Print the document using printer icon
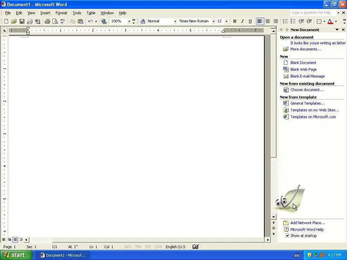Screen dimensions: 347x260 (x=47, y=21)
